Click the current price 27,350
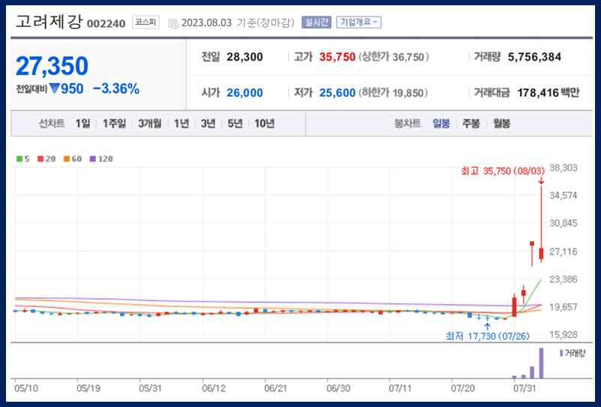This screenshot has height=407, width=601. 52,66
